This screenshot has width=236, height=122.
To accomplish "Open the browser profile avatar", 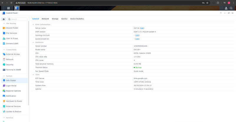I will 229,3.
